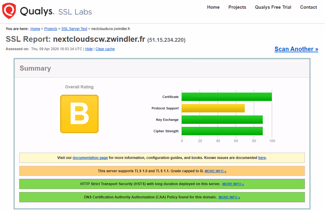Open MORE INFO for CAA policy notice

pos(229,197)
